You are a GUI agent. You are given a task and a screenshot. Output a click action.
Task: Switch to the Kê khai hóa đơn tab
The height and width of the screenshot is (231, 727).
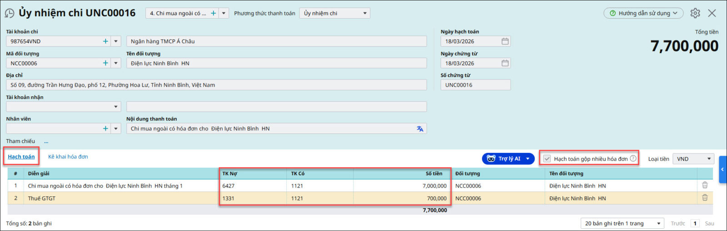click(68, 157)
